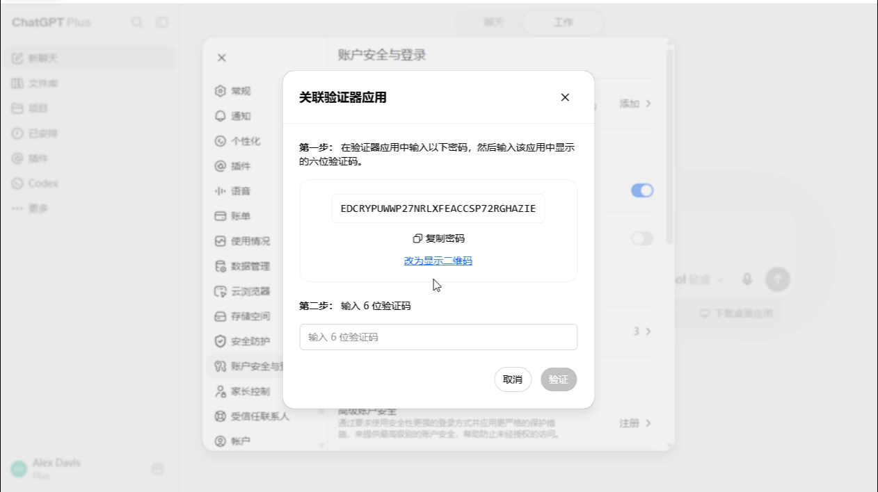Image resolution: width=878 pixels, height=492 pixels.
Task: Click icon right of Alex Davis name
Action: [158, 469]
